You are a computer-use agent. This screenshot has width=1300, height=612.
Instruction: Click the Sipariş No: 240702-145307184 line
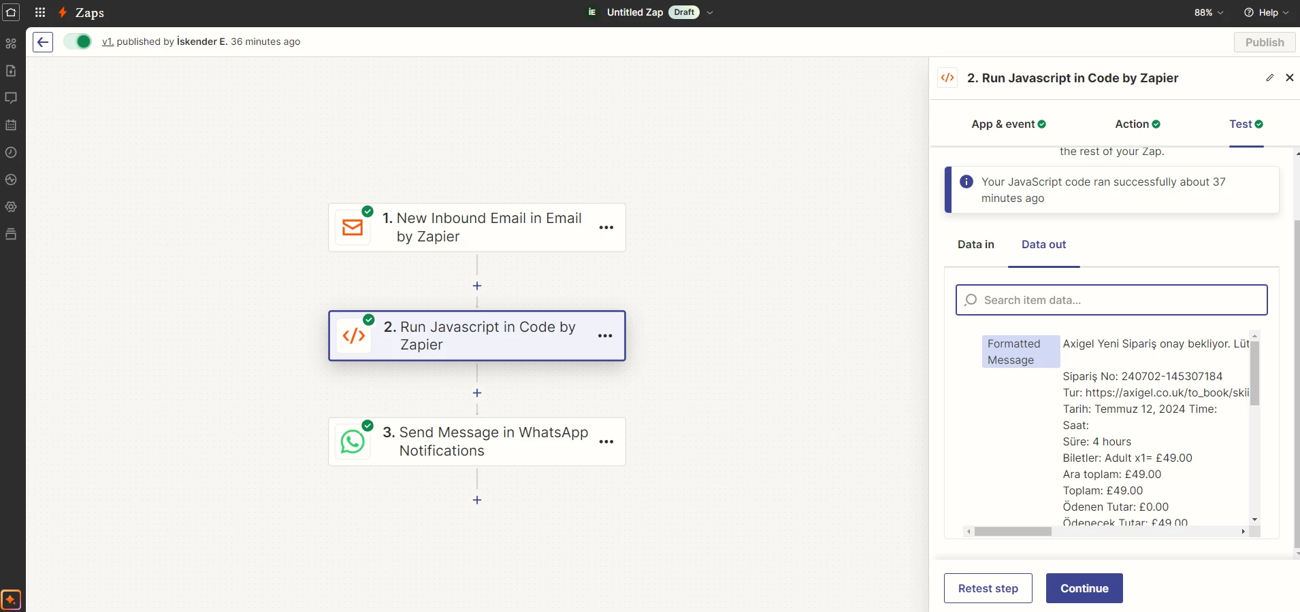[x=1142, y=376]
